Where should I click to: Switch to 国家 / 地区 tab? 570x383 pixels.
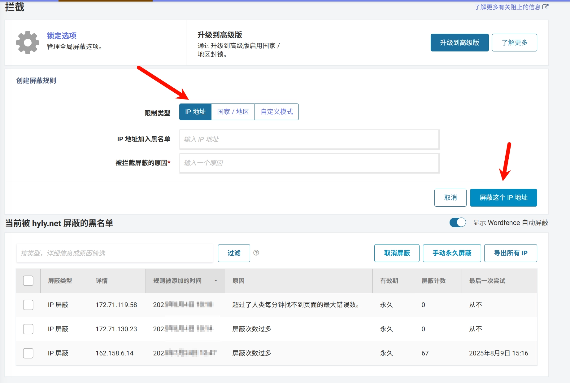point(233,112)
